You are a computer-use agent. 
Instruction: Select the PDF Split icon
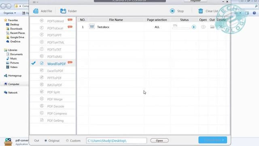[42, 92]
